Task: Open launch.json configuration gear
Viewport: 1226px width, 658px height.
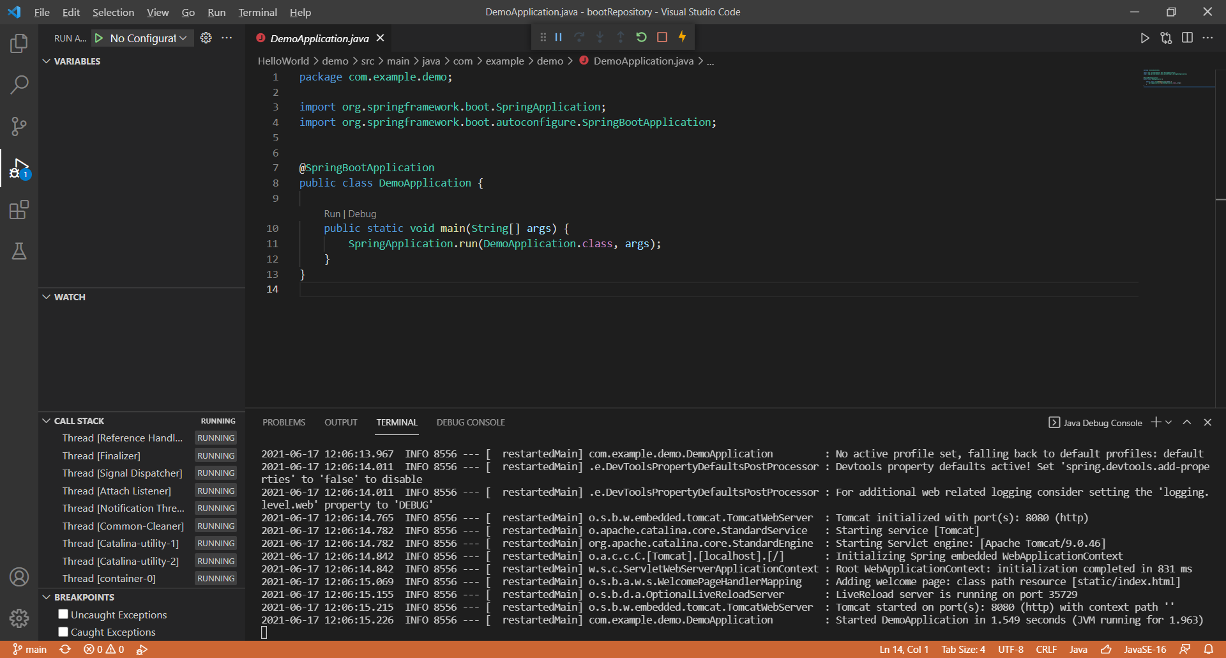Action: 206,38
